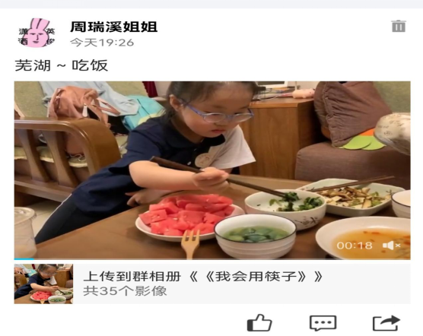Image resolution: width=423 pixels, height=336 pixels.
Task: Click the video progress bar
Action: 212,259
